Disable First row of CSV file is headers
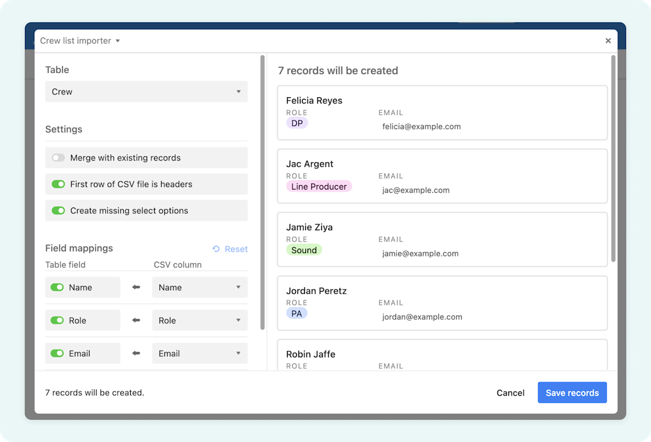This screenshot has height=442, width=651. coord(58,184)
